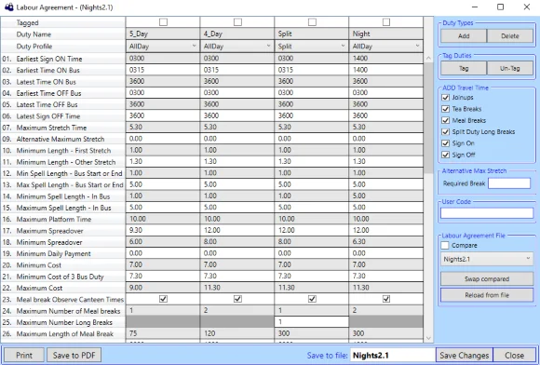
Task: Select the 4_Day duty name cell
Action: point(237,34)
